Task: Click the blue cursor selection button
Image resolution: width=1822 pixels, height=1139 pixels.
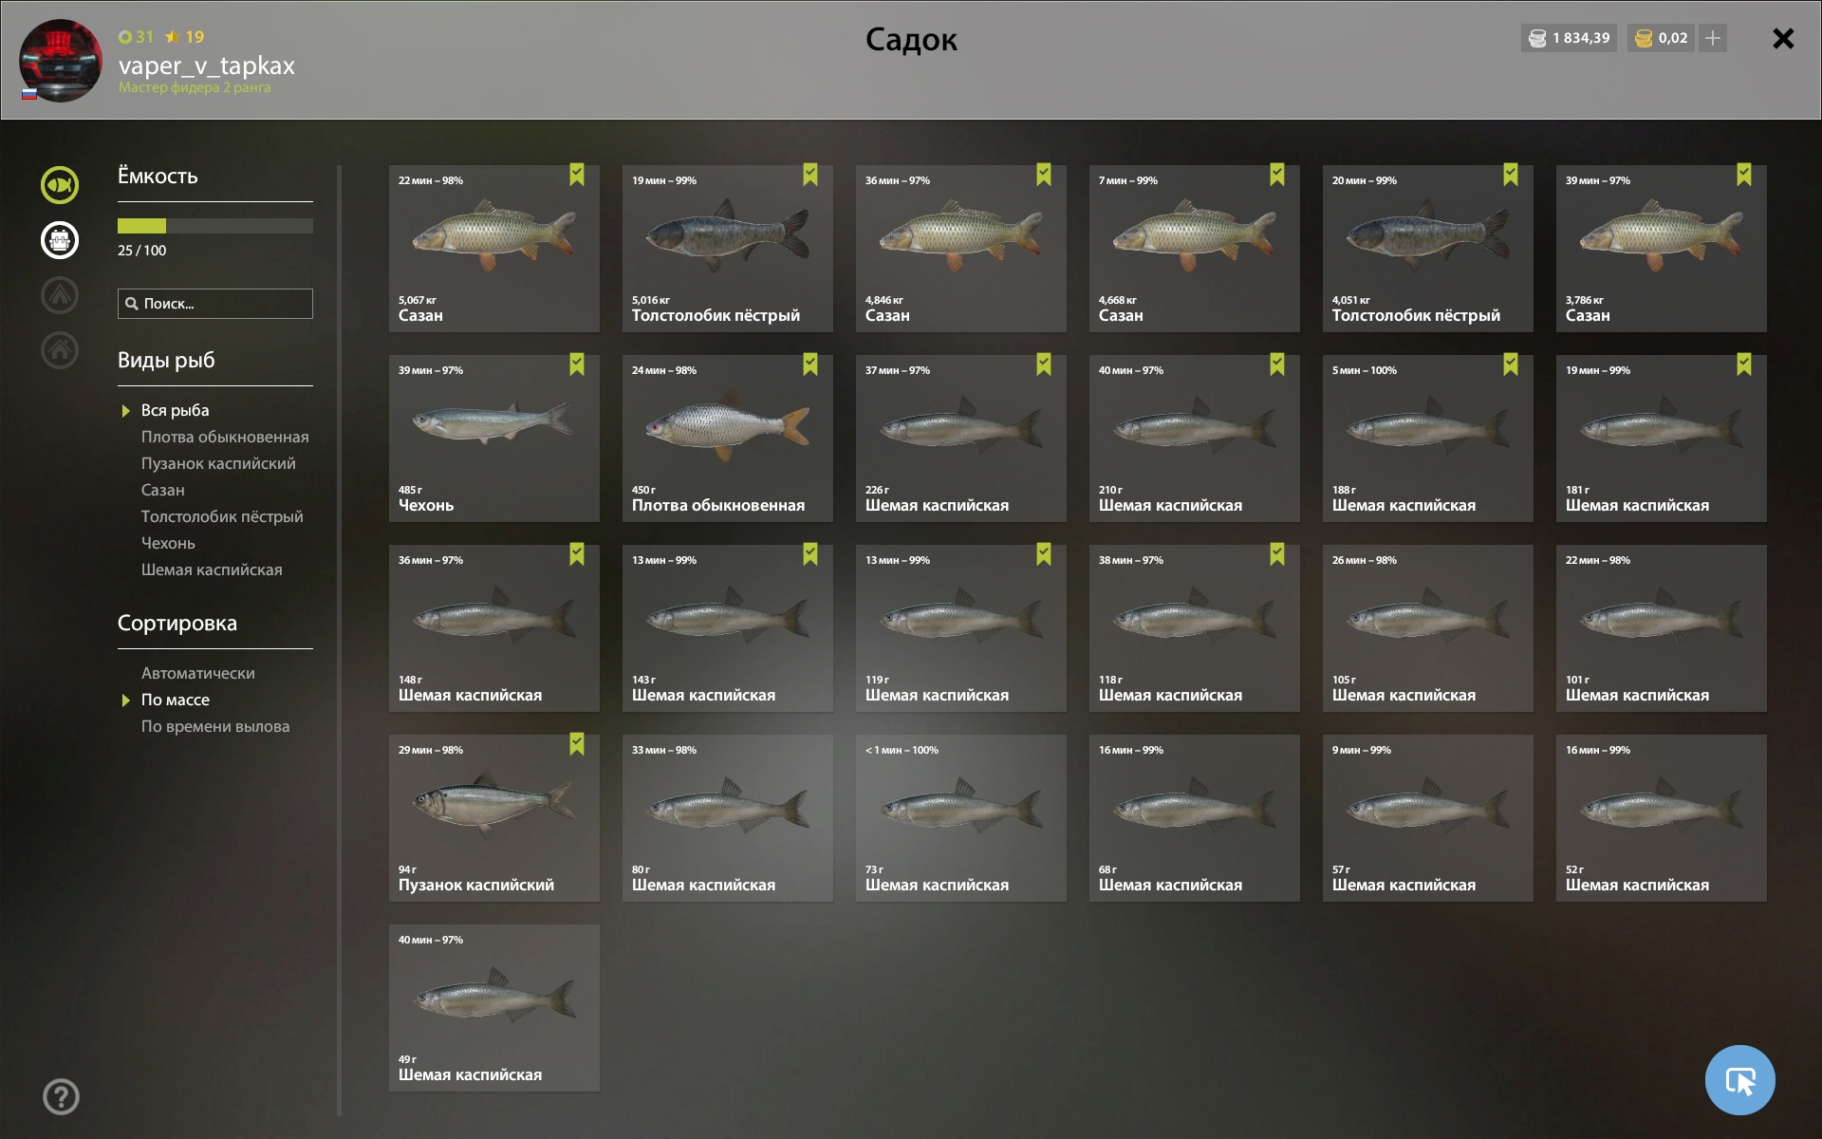Action: (x=1739, y=1080)
